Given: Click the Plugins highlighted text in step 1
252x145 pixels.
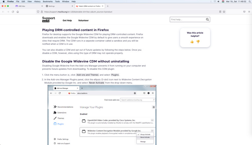Looking at the screenshot, I should (115, 75).
